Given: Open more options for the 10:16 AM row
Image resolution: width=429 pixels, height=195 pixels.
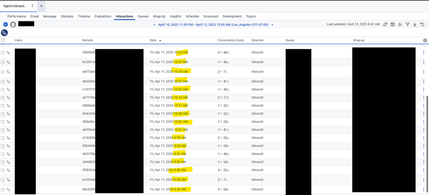Looking at the screenshot, I should click(424, 97).
